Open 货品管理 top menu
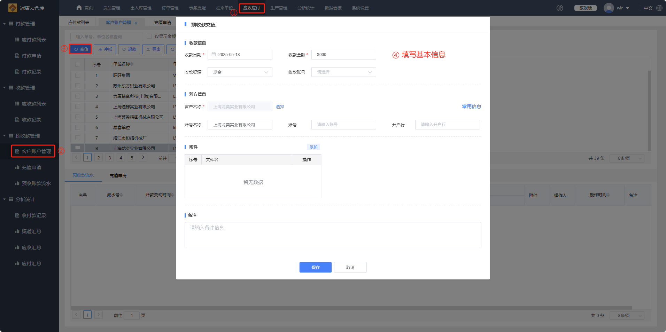This screenshot has width=666, height=332. [111, 8]
